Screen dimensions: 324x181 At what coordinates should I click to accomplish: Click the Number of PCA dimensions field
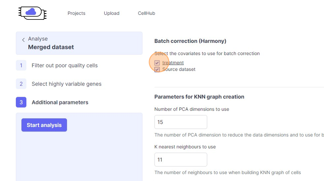point(181,122)
